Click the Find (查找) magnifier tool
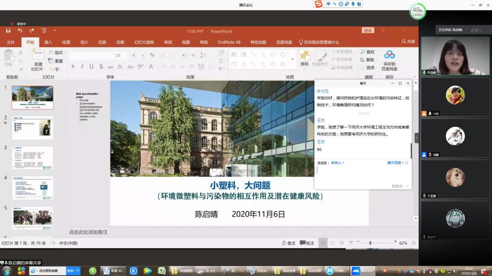The image size is (492, 276). [x=367, y=52]
